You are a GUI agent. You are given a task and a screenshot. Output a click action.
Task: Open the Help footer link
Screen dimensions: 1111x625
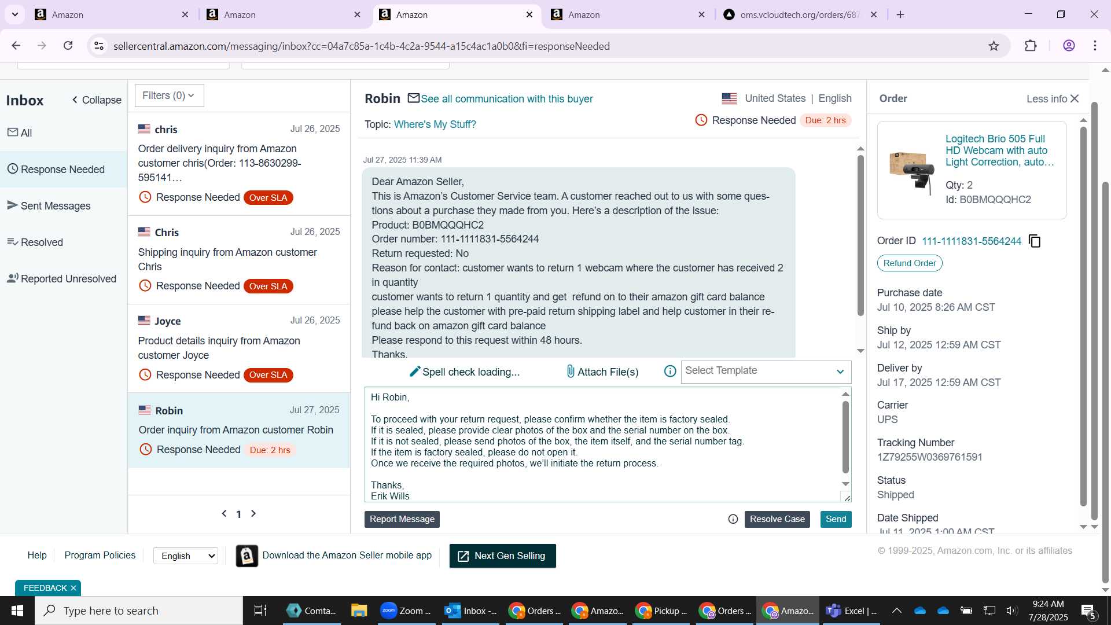pos(37,555)
